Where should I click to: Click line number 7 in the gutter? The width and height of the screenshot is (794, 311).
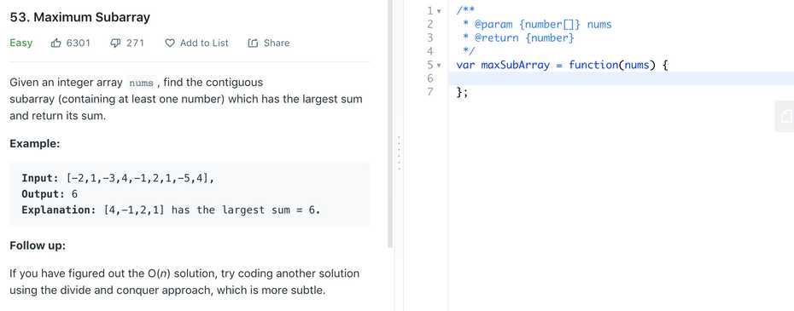coord(430,92)
